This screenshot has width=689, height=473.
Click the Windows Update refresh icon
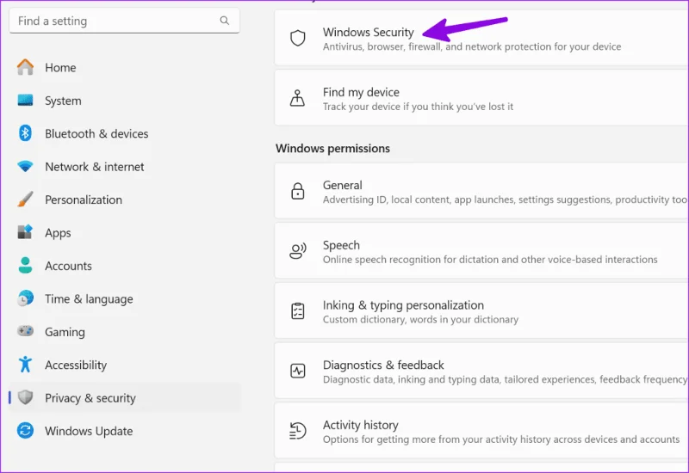[25, 431]
